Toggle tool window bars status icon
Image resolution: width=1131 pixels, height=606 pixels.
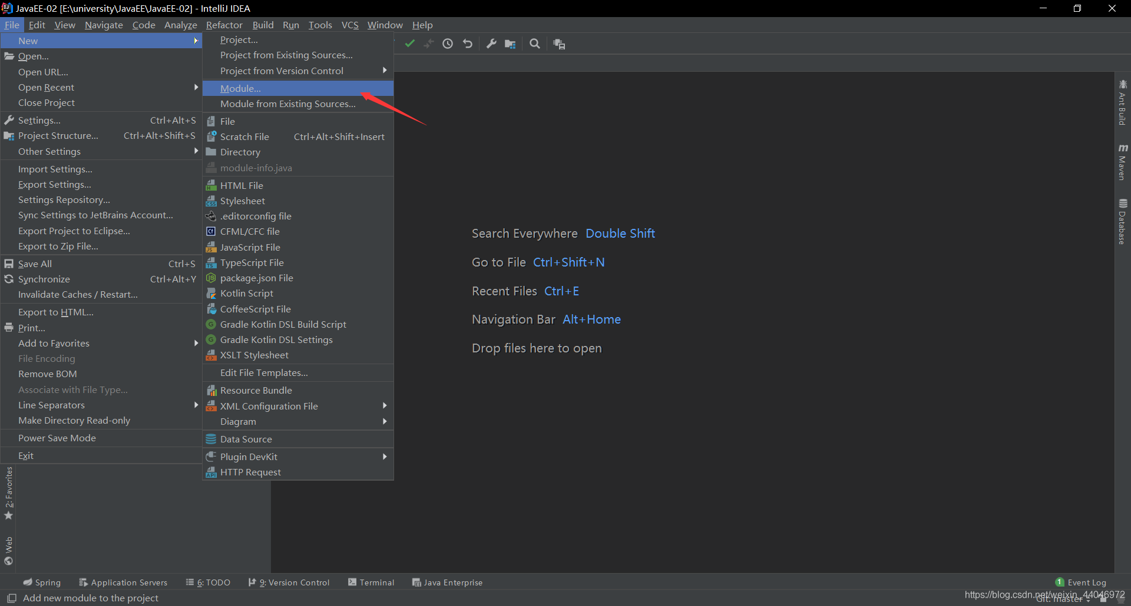[x=11, y=598]
